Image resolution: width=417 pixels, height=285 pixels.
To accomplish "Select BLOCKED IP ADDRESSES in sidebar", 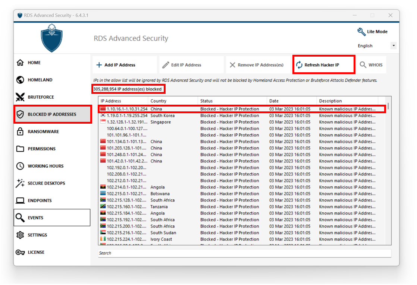I will click(x=52, y=114).
